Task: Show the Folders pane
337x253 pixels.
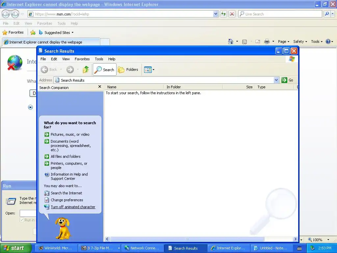Action: (x=128, y=70)
